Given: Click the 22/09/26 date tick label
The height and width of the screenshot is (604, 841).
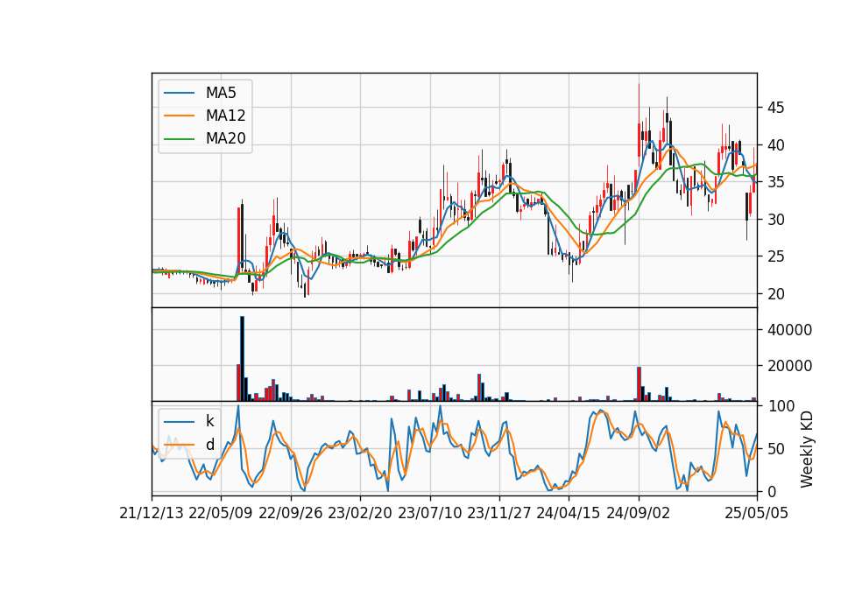Looking at the screenshot, I should click(291, 513).
